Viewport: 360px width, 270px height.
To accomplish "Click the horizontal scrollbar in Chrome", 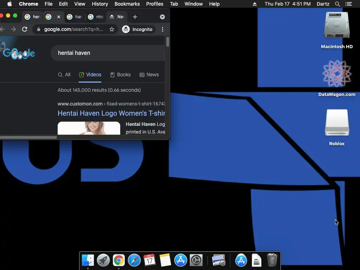I will pos(28,137).
